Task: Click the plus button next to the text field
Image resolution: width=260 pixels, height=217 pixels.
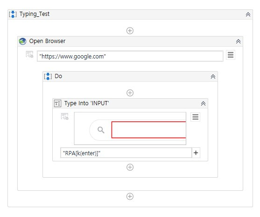Action: tap(196, 153)
